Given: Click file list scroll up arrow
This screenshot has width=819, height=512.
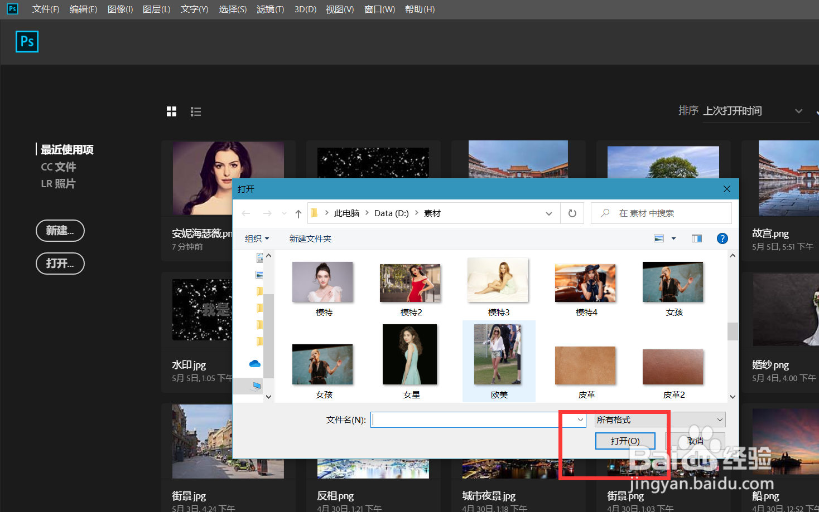Looking at the screenshot, I should [733, 256].
